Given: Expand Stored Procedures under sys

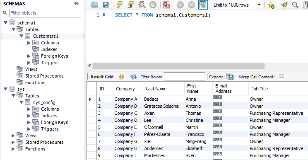Looking at the screenshot, I should click(x=13, y=142).
